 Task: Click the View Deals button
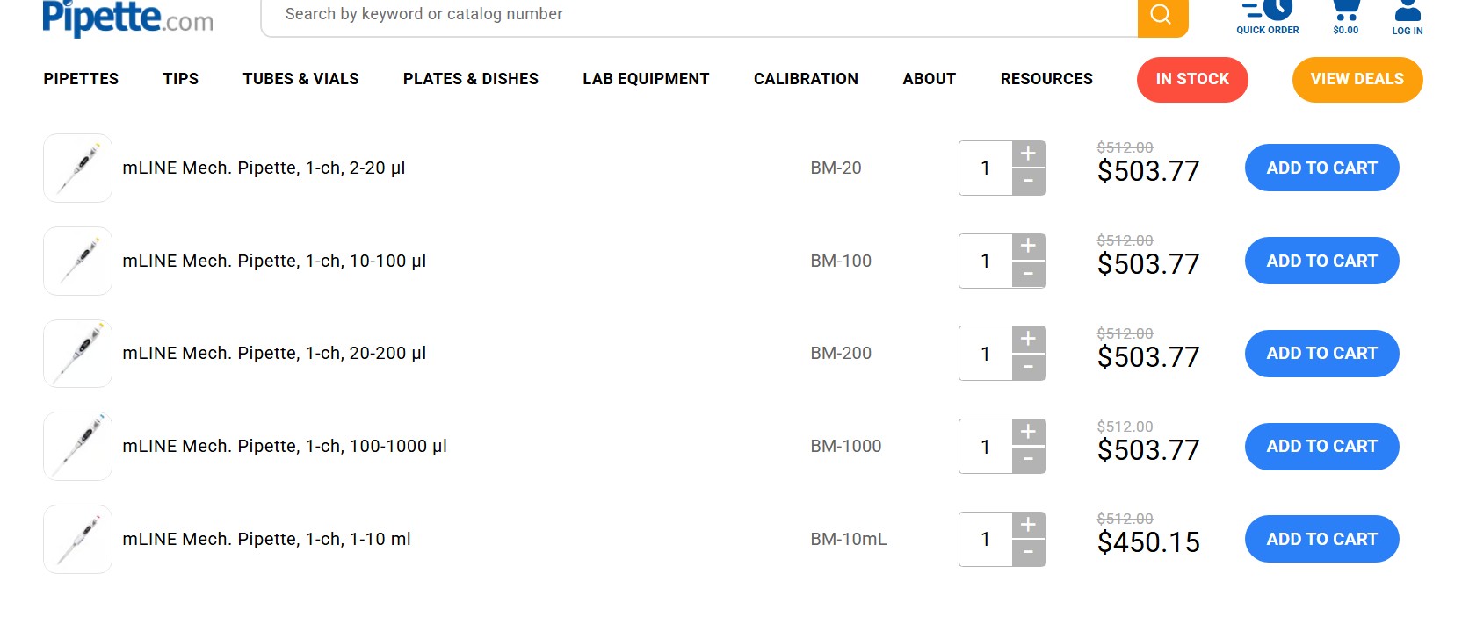pos(1357,79)
